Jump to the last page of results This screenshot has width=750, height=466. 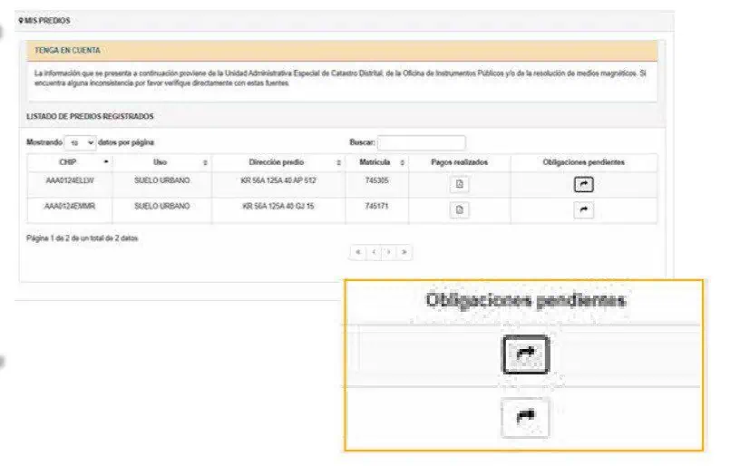404,252
